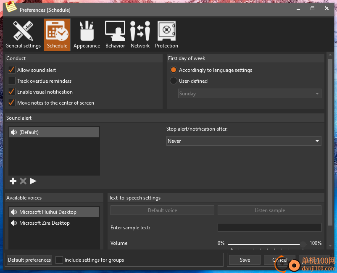Click the sticky note app icon in title bar
The width and height of the screenshot is (337, 273).
pyautogui.click(x=11, y=7)
